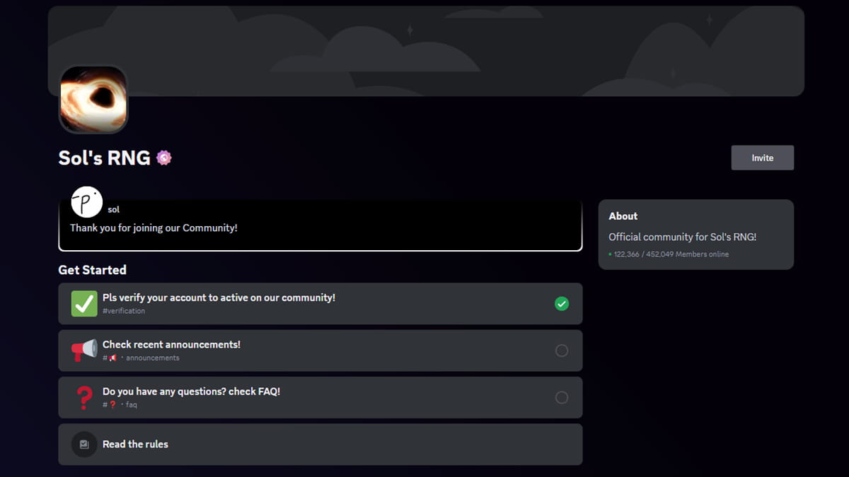Open the Read the rules card
The width and height of the screenshot is (849, 477).
tap(318, 444)
